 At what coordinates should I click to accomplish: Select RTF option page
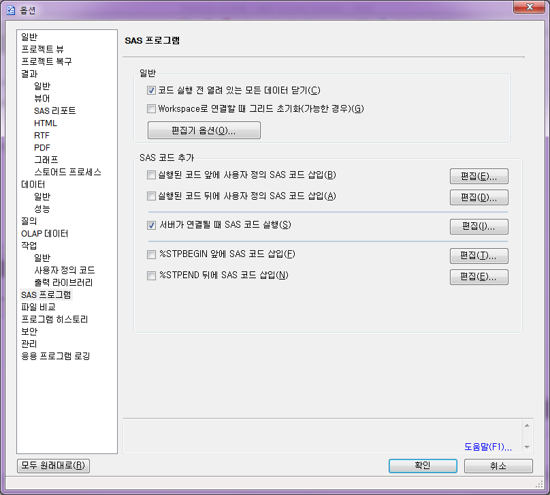(42, 135)
